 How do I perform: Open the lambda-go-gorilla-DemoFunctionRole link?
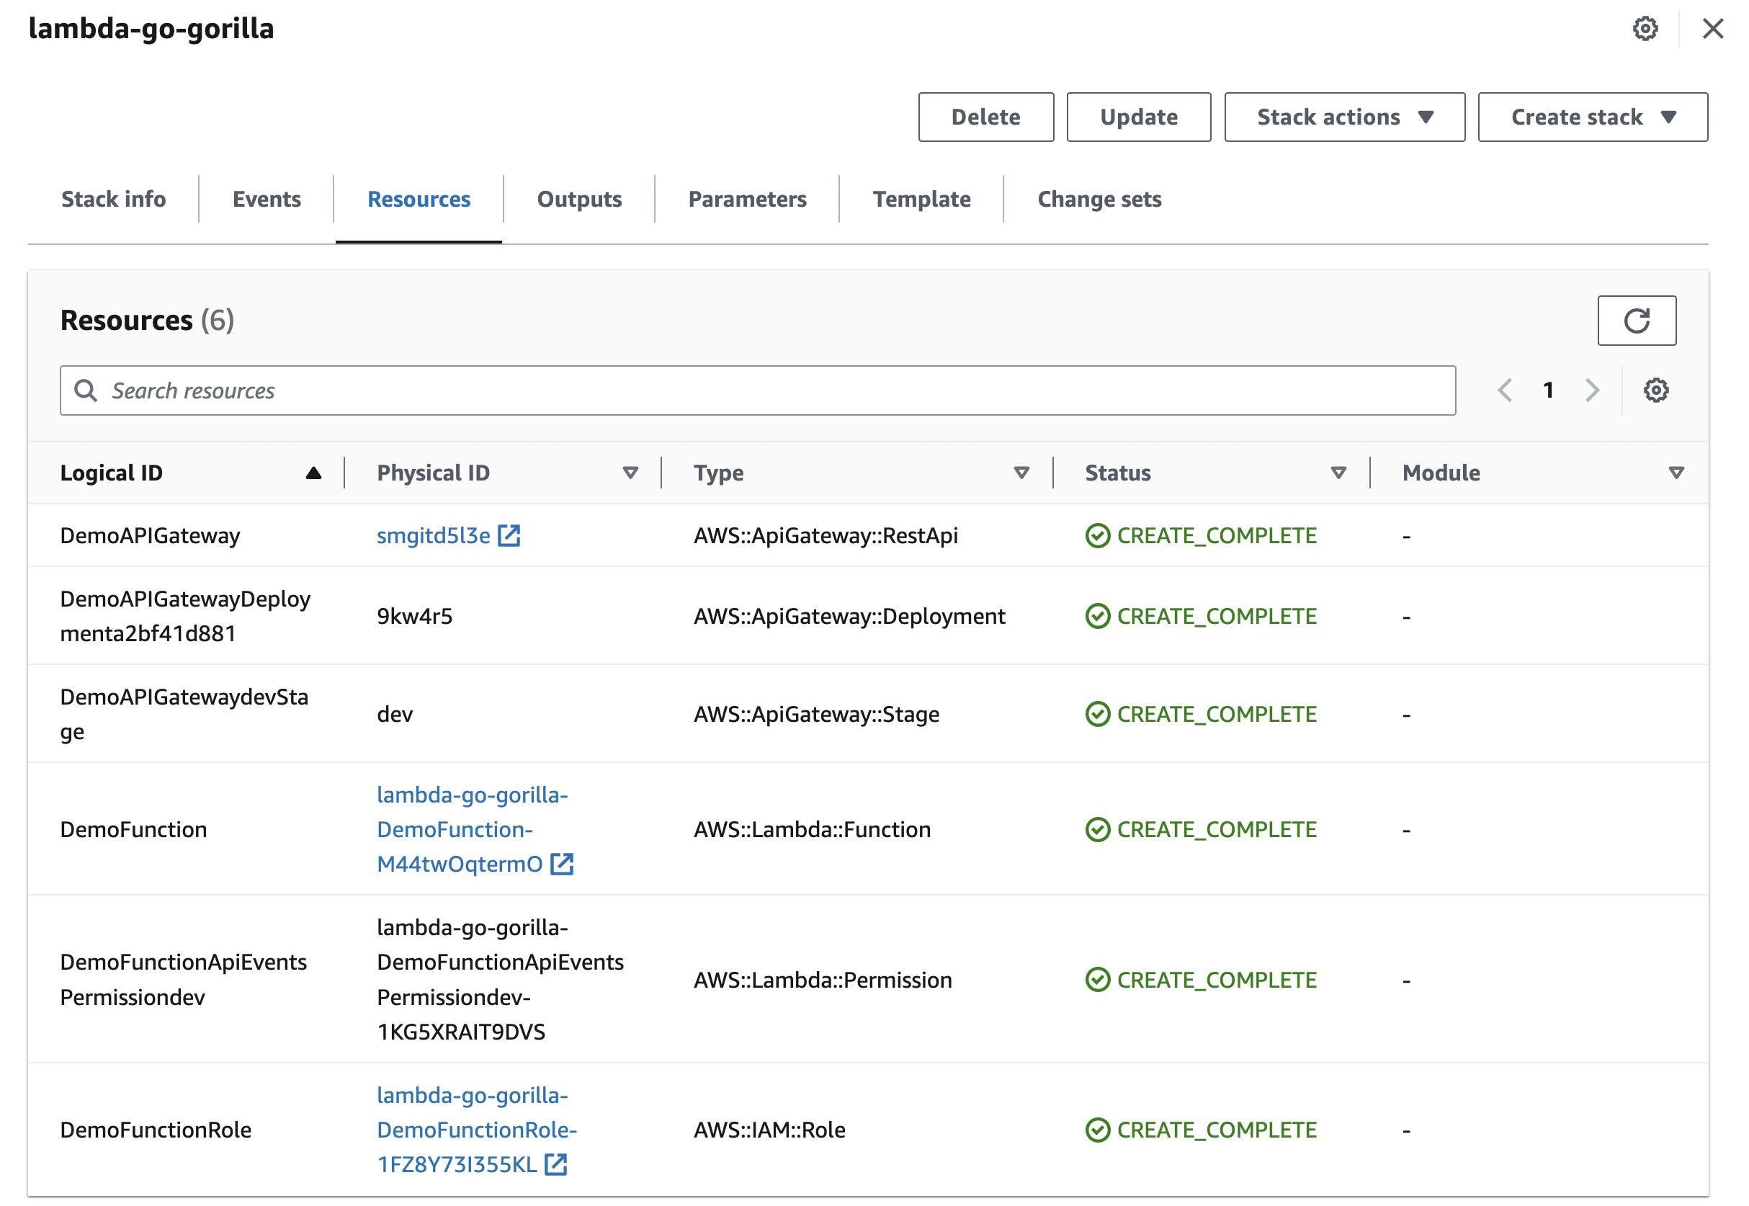(476, 1130)
